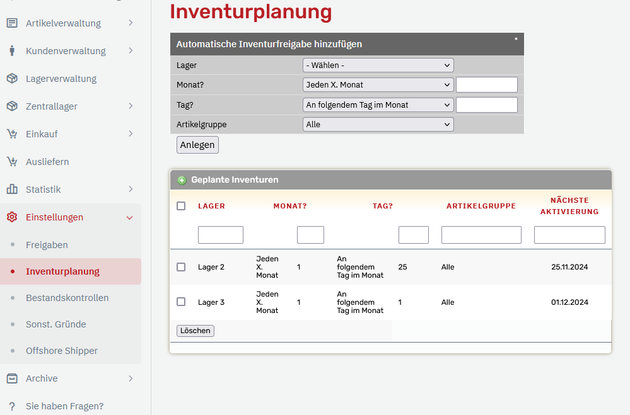
Task: Open Sonst. Gründe submenu item
Action: [56, 324]
